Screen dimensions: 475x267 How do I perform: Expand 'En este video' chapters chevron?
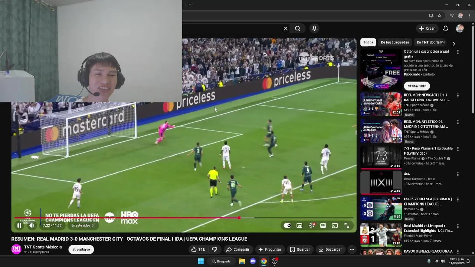coord(92,225)
